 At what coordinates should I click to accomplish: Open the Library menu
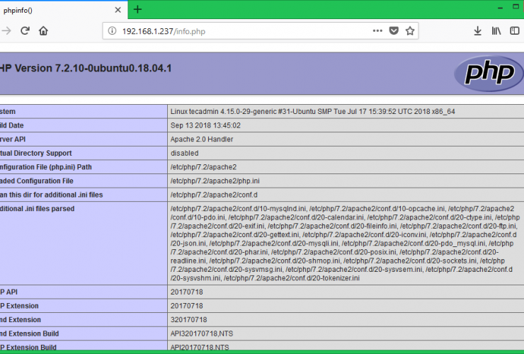pos(496,31)
